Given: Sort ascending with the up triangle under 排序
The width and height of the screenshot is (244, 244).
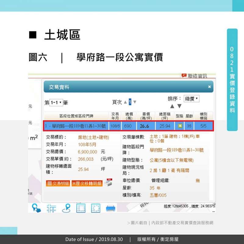Looking at the screenshot, I should (x=172, y=106).
